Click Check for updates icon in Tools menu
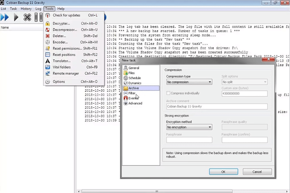 click(47, 15)
